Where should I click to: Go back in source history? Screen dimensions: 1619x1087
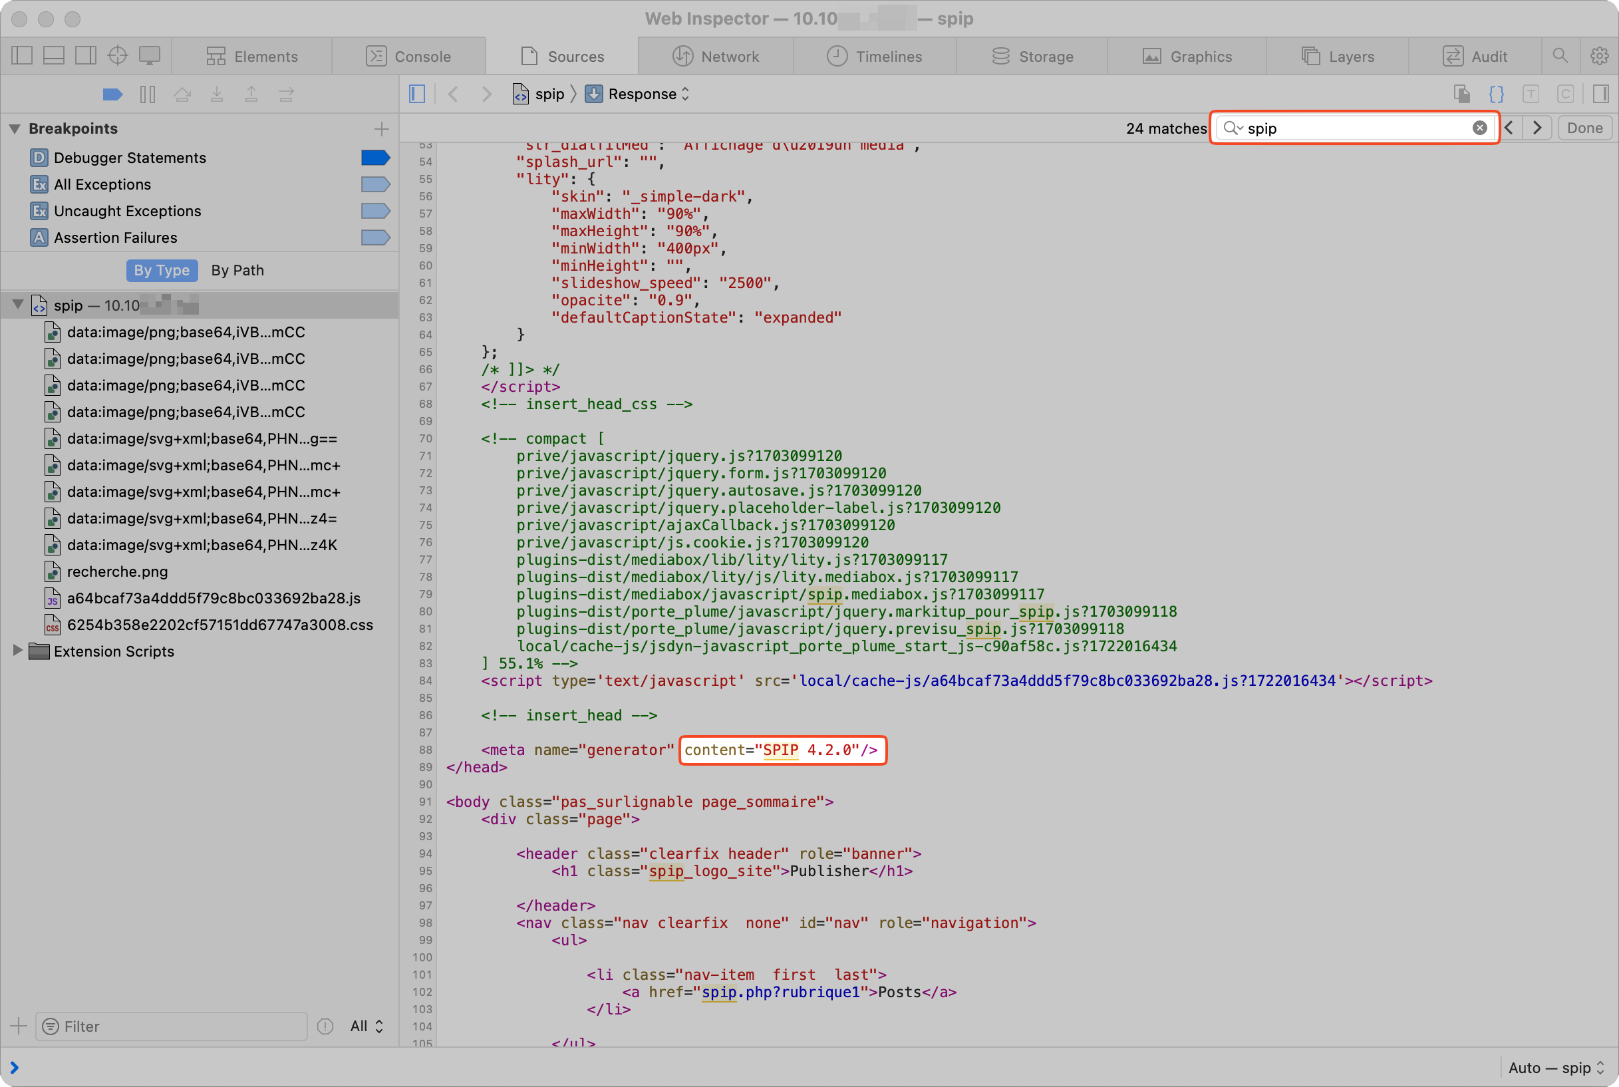(x=453, y=94)
